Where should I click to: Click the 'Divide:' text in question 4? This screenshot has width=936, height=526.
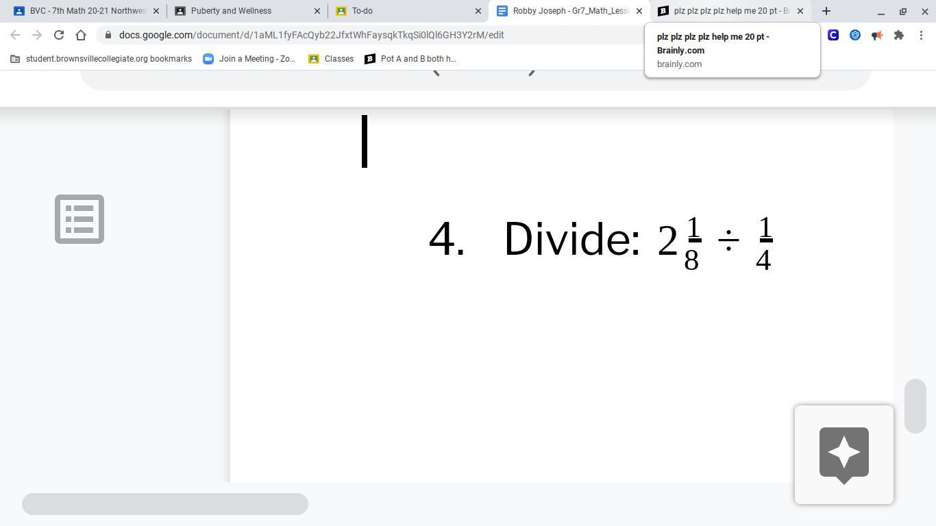[x=572, y=240]
